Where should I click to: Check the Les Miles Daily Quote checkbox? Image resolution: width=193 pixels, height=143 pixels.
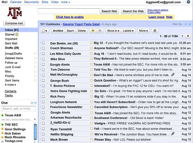click(43, 54)
